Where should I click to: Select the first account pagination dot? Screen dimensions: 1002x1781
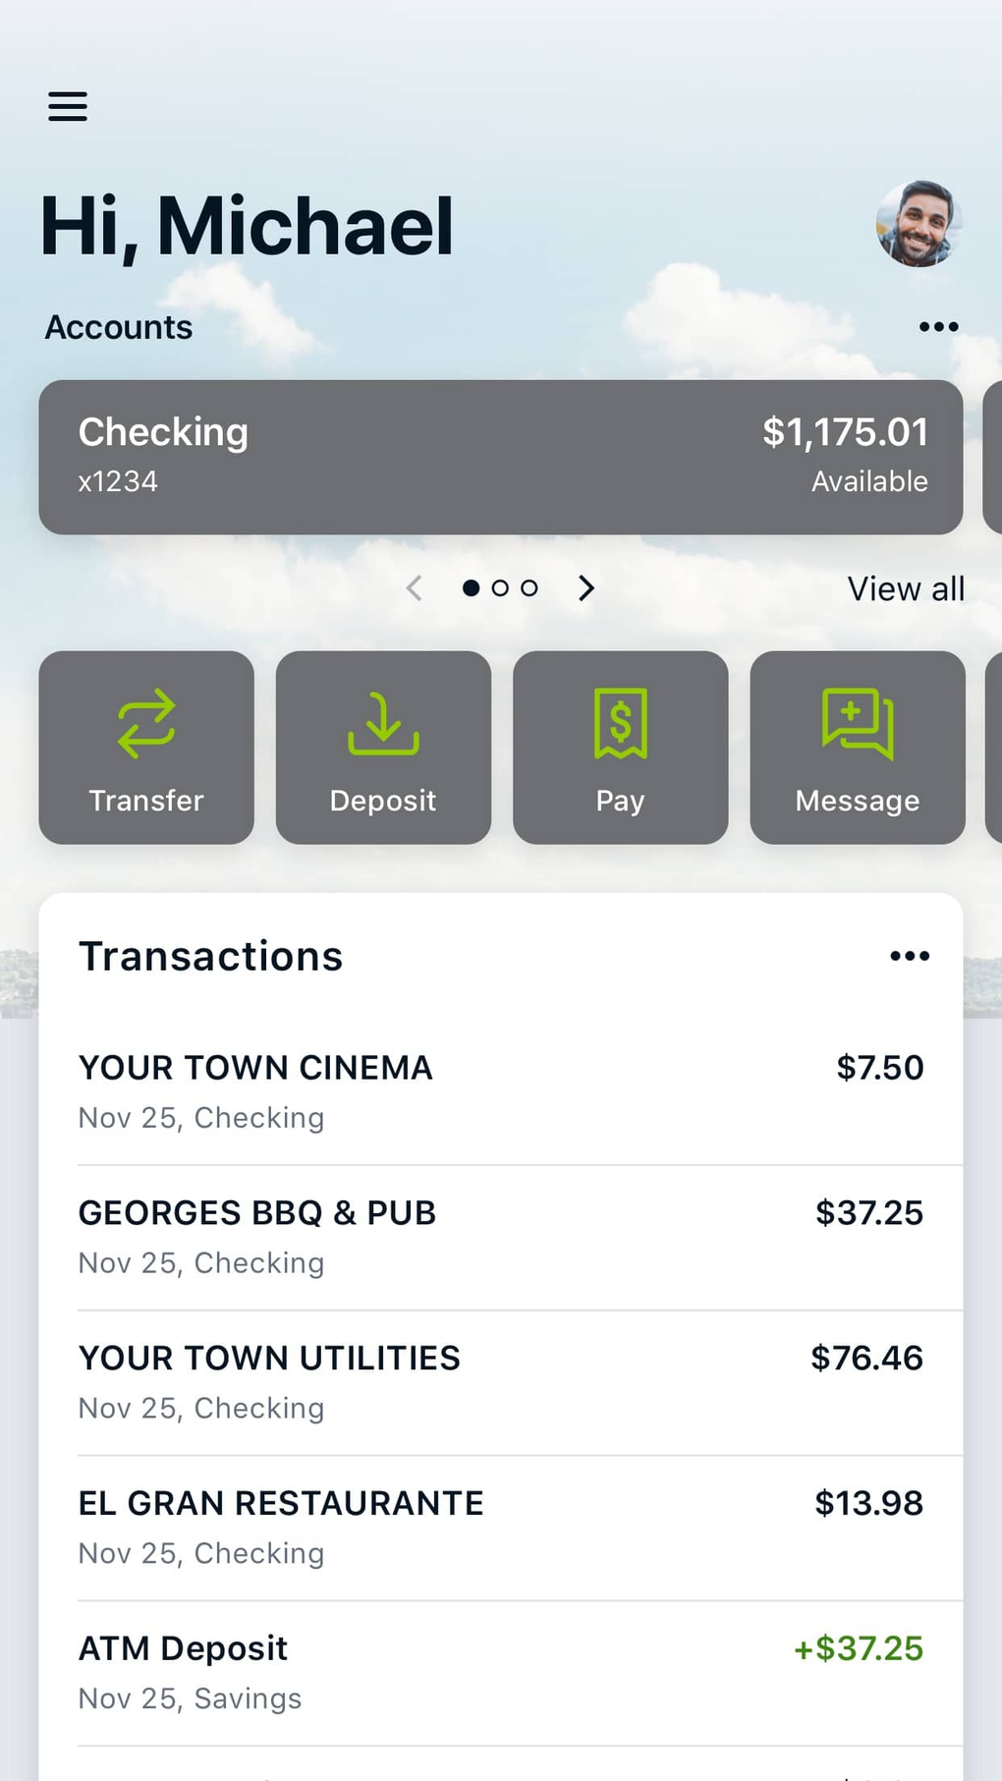472,588
